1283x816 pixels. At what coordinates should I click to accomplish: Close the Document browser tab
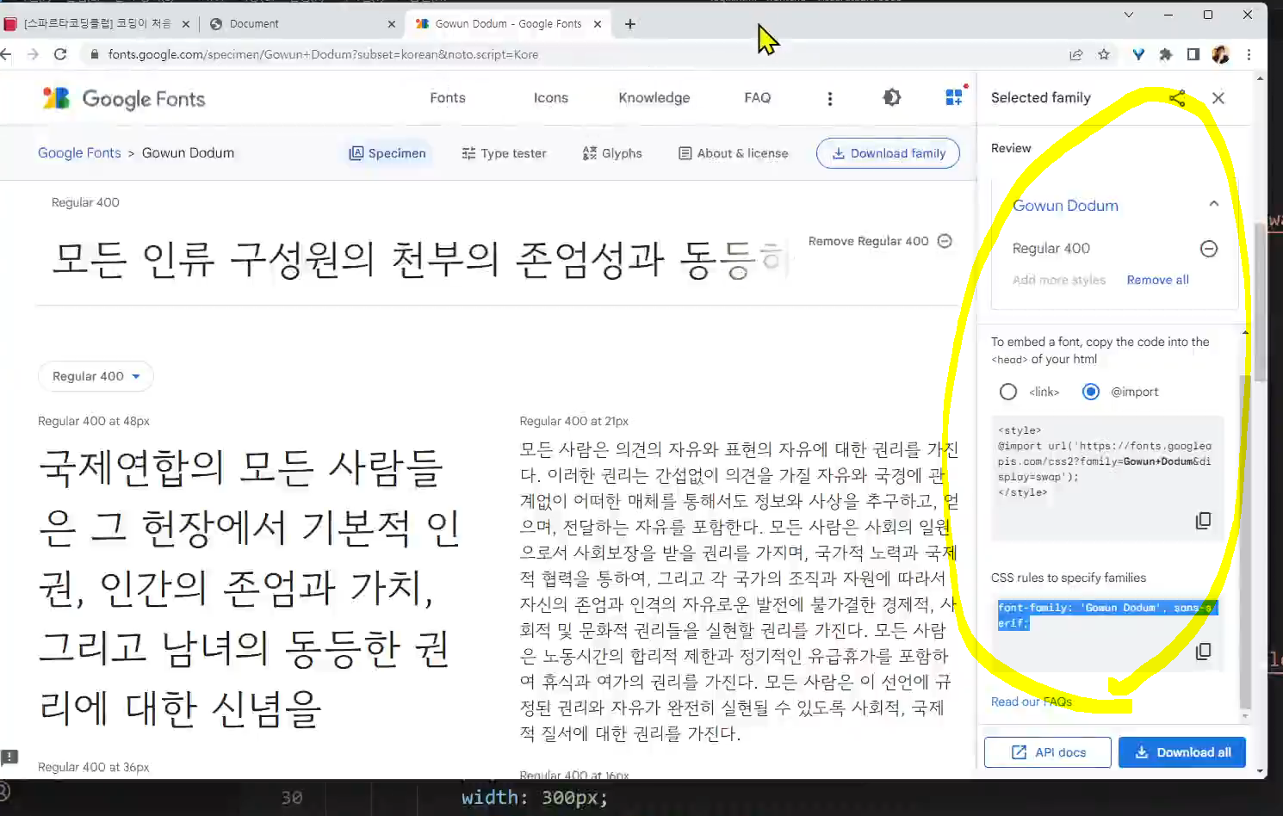[x=392, y=24]
